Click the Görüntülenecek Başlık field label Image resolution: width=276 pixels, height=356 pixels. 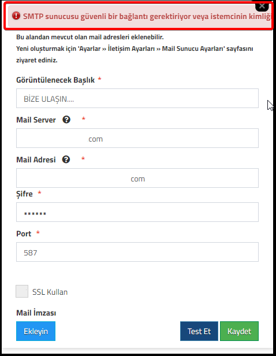tap(55, 80)
